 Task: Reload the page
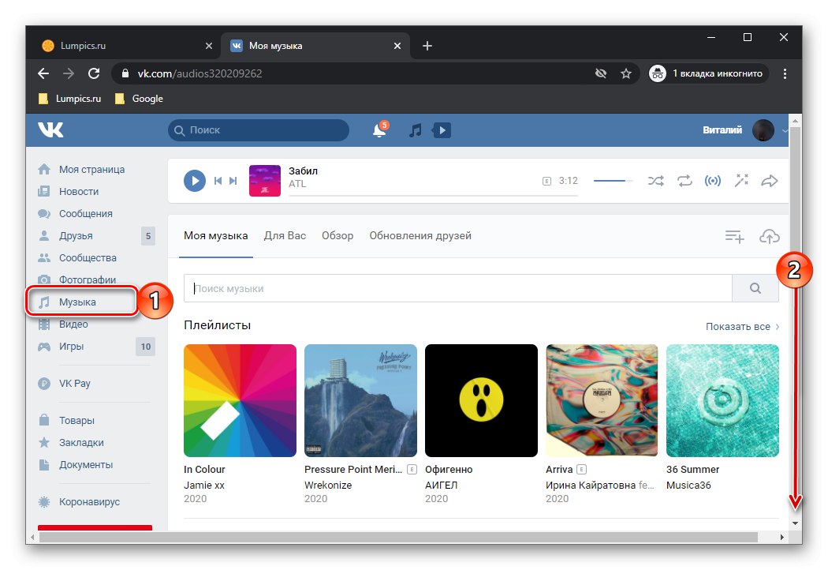[x=94, y=73]
